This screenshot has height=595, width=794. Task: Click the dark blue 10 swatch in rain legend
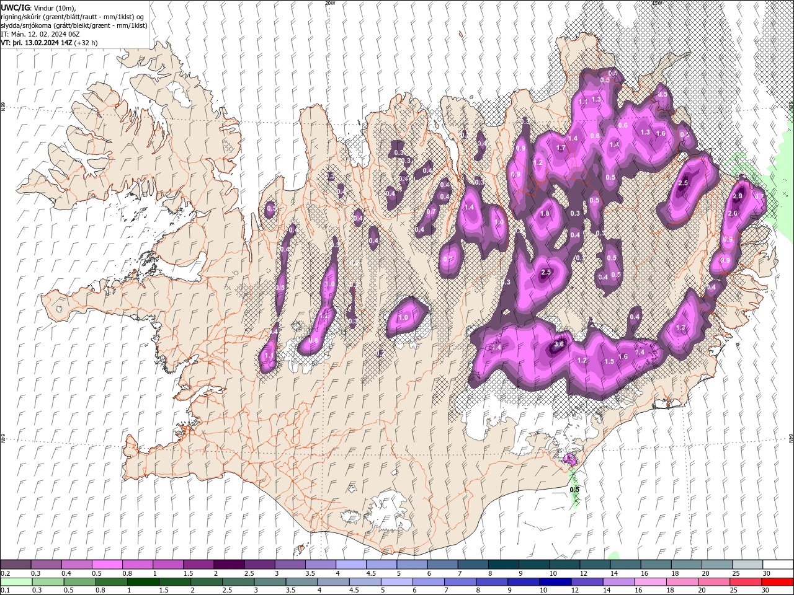[556, 582]
